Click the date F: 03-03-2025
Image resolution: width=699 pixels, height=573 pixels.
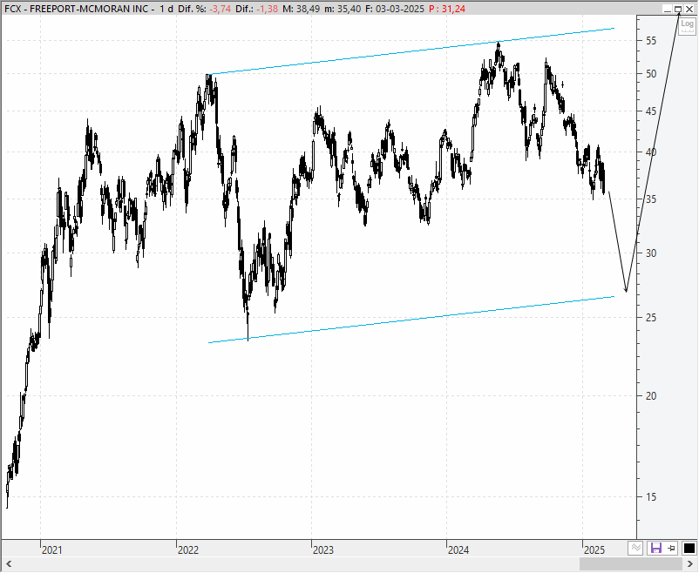tap(395, 9)
